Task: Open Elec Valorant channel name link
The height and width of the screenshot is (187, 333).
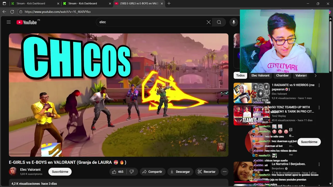Action: [30, 170]
